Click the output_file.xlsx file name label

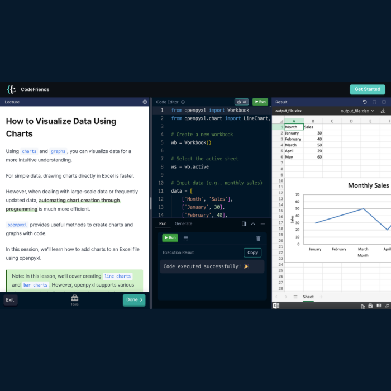[288, 111]
